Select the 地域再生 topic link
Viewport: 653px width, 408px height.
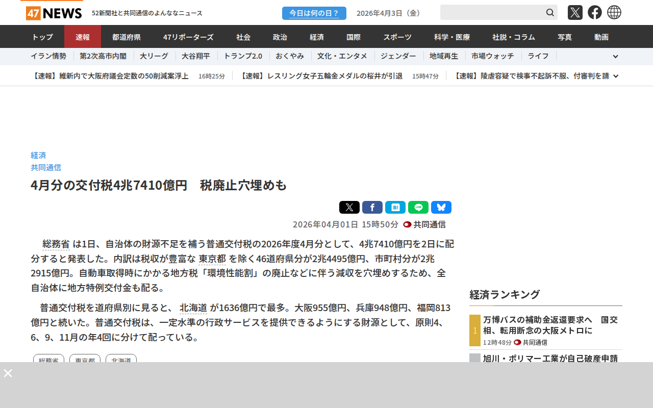coord(444,56)
